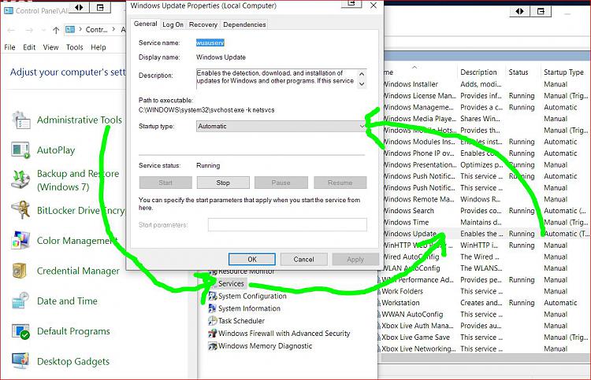The width and height of the screenshot is (591, 380).
Task: Open the File menu in Control Panel
Action: 9,47
